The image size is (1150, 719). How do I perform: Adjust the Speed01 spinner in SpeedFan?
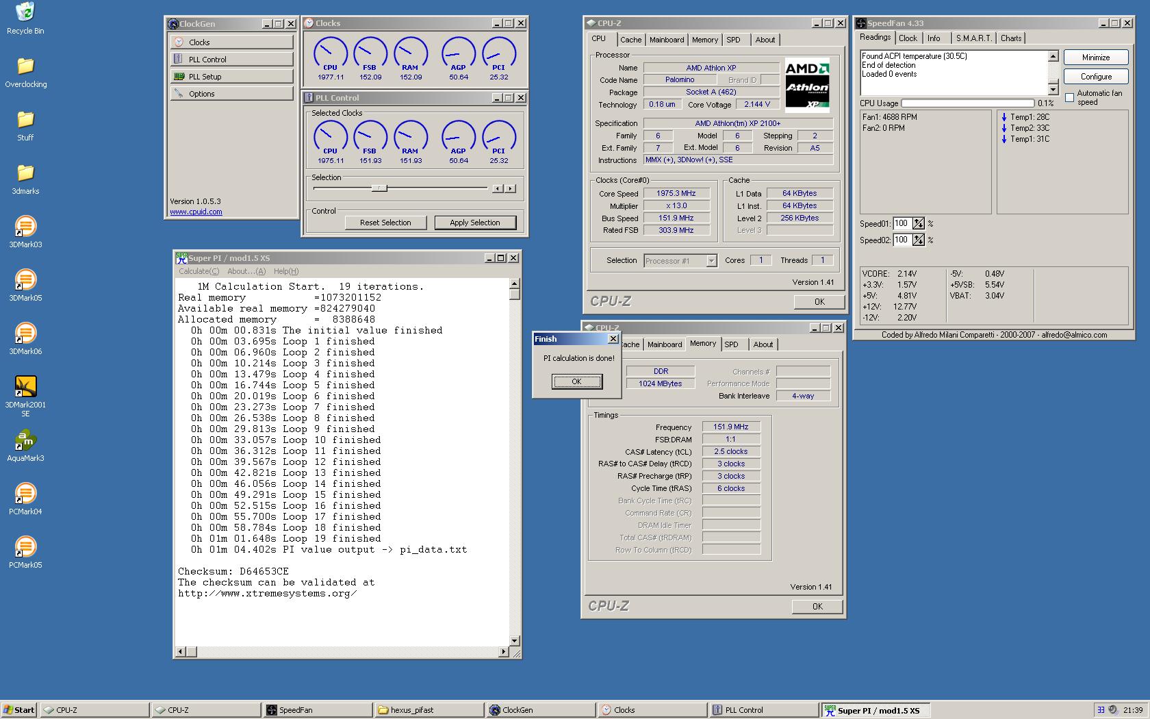pyautogui.click(x=918, y=223)
